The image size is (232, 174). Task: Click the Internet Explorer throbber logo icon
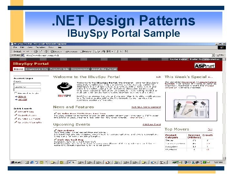click(x=222, y=47)
